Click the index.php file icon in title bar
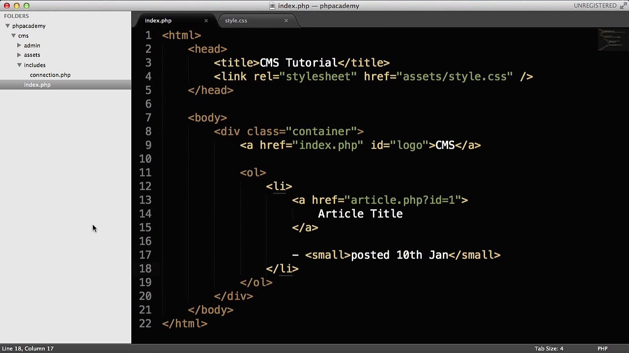 pyautogui.click(x=272, y=6)
